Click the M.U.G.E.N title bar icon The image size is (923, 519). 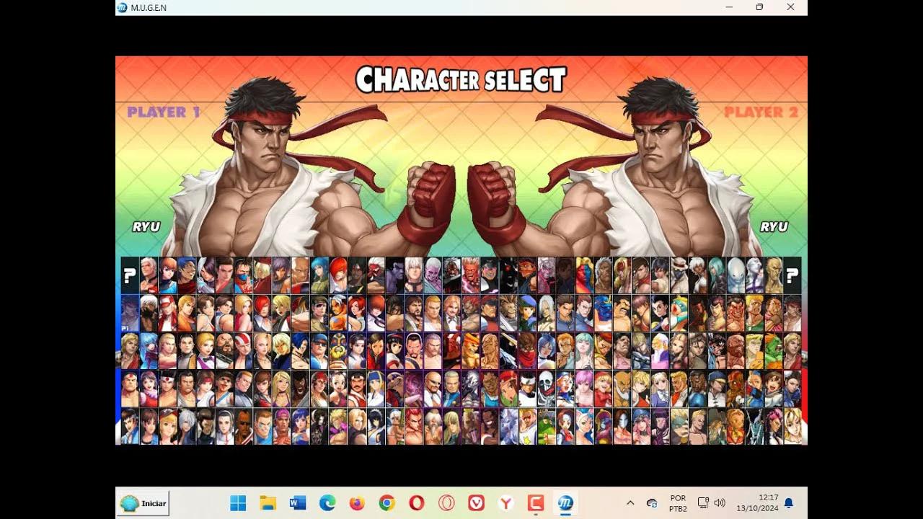tap(123, 7)
